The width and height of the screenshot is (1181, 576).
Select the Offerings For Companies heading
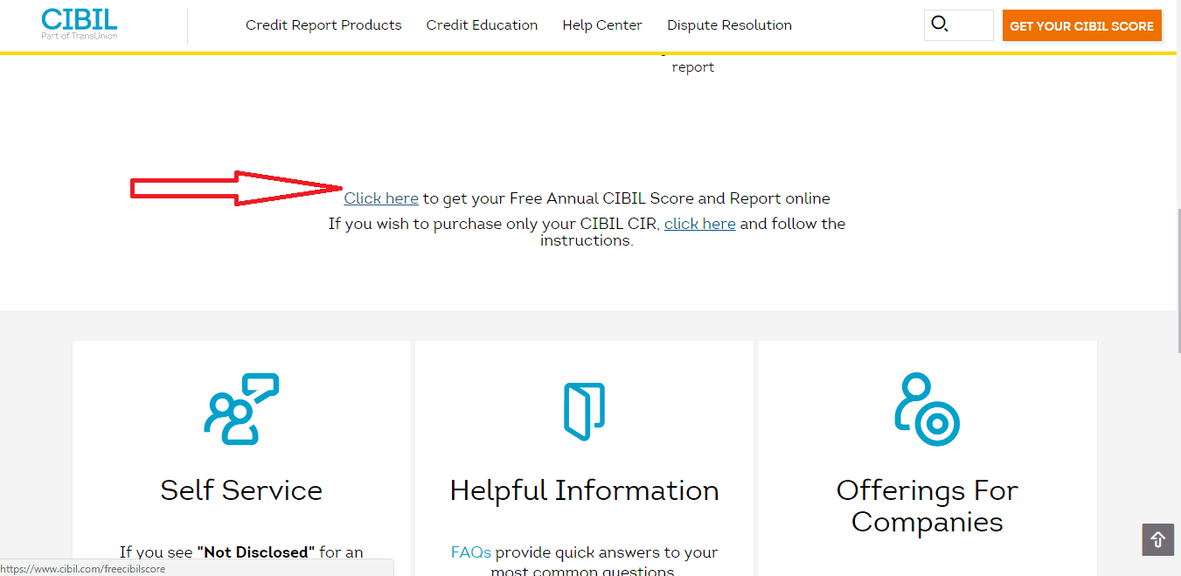[x=927, y=506]
